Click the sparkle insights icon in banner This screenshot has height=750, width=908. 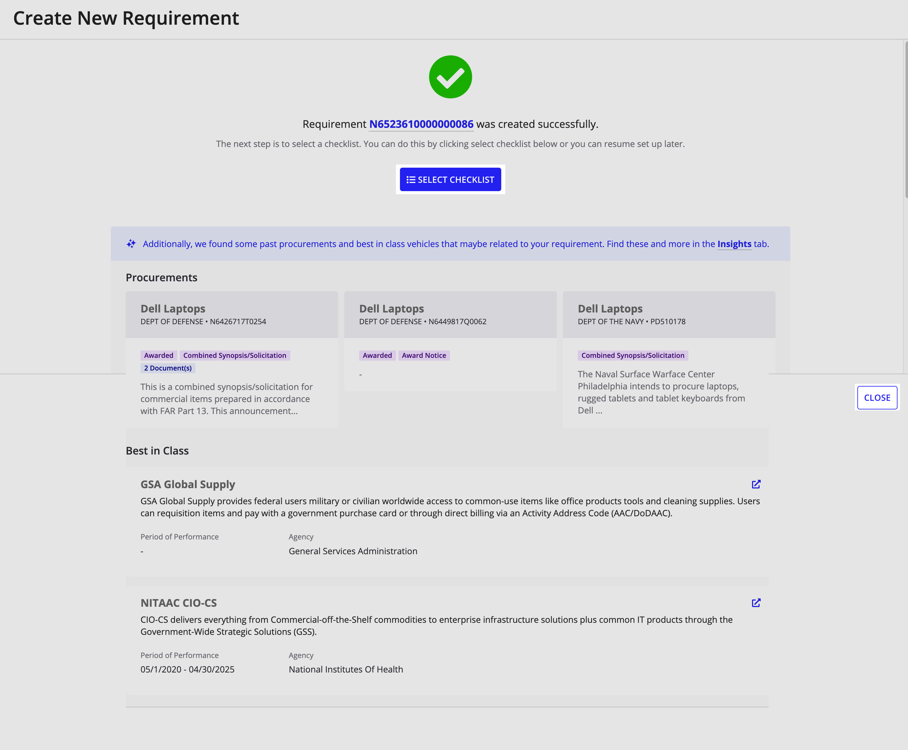(x=131, y=244)
